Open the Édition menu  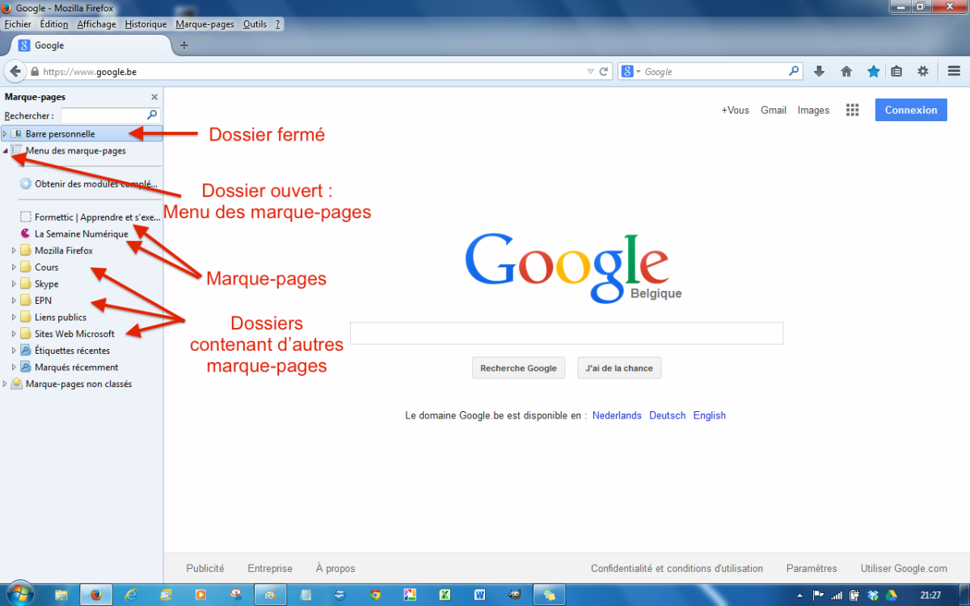(54, 24)
